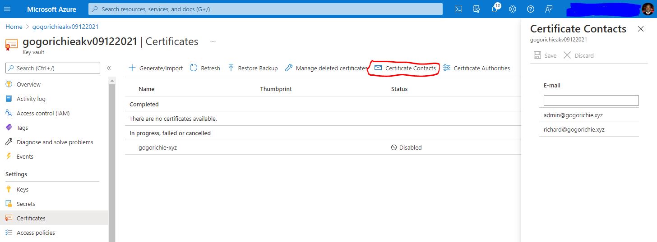Click the user account avatar

[648, 9]
